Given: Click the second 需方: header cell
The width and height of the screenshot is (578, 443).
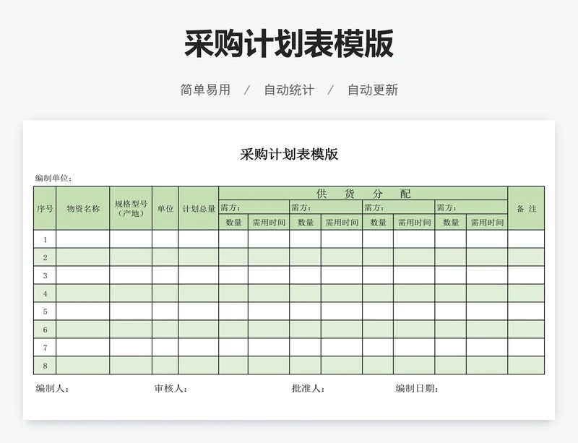Looking at the screenshot, I should click(326, 207).
